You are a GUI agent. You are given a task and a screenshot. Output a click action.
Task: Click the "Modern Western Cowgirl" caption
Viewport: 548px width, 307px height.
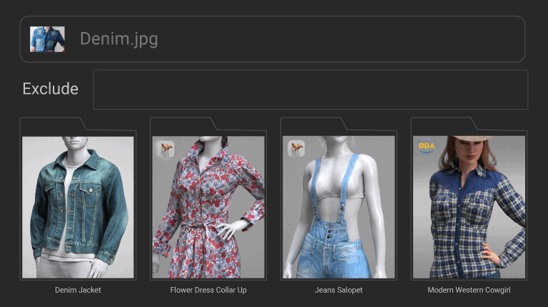(x=469, y=290)
